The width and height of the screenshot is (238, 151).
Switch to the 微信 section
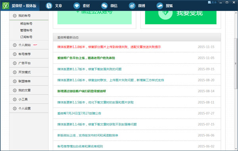109,6
